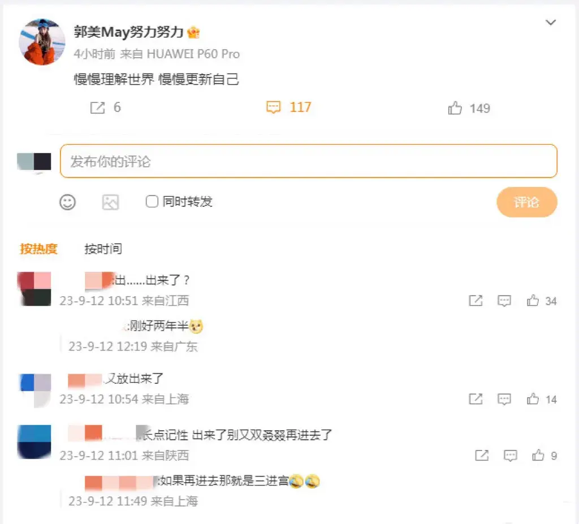This screenshot has width=579, height=524.
Task: Click the repost icon showing 6
Action: tap(98, 107)
